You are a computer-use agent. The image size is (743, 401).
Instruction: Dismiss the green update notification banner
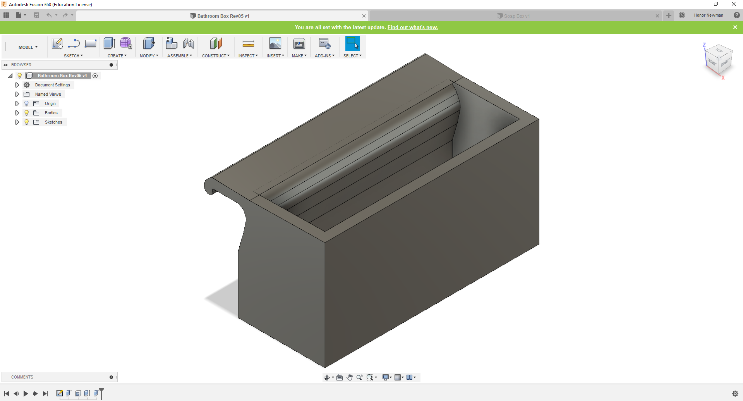click(x=735, y=27)
